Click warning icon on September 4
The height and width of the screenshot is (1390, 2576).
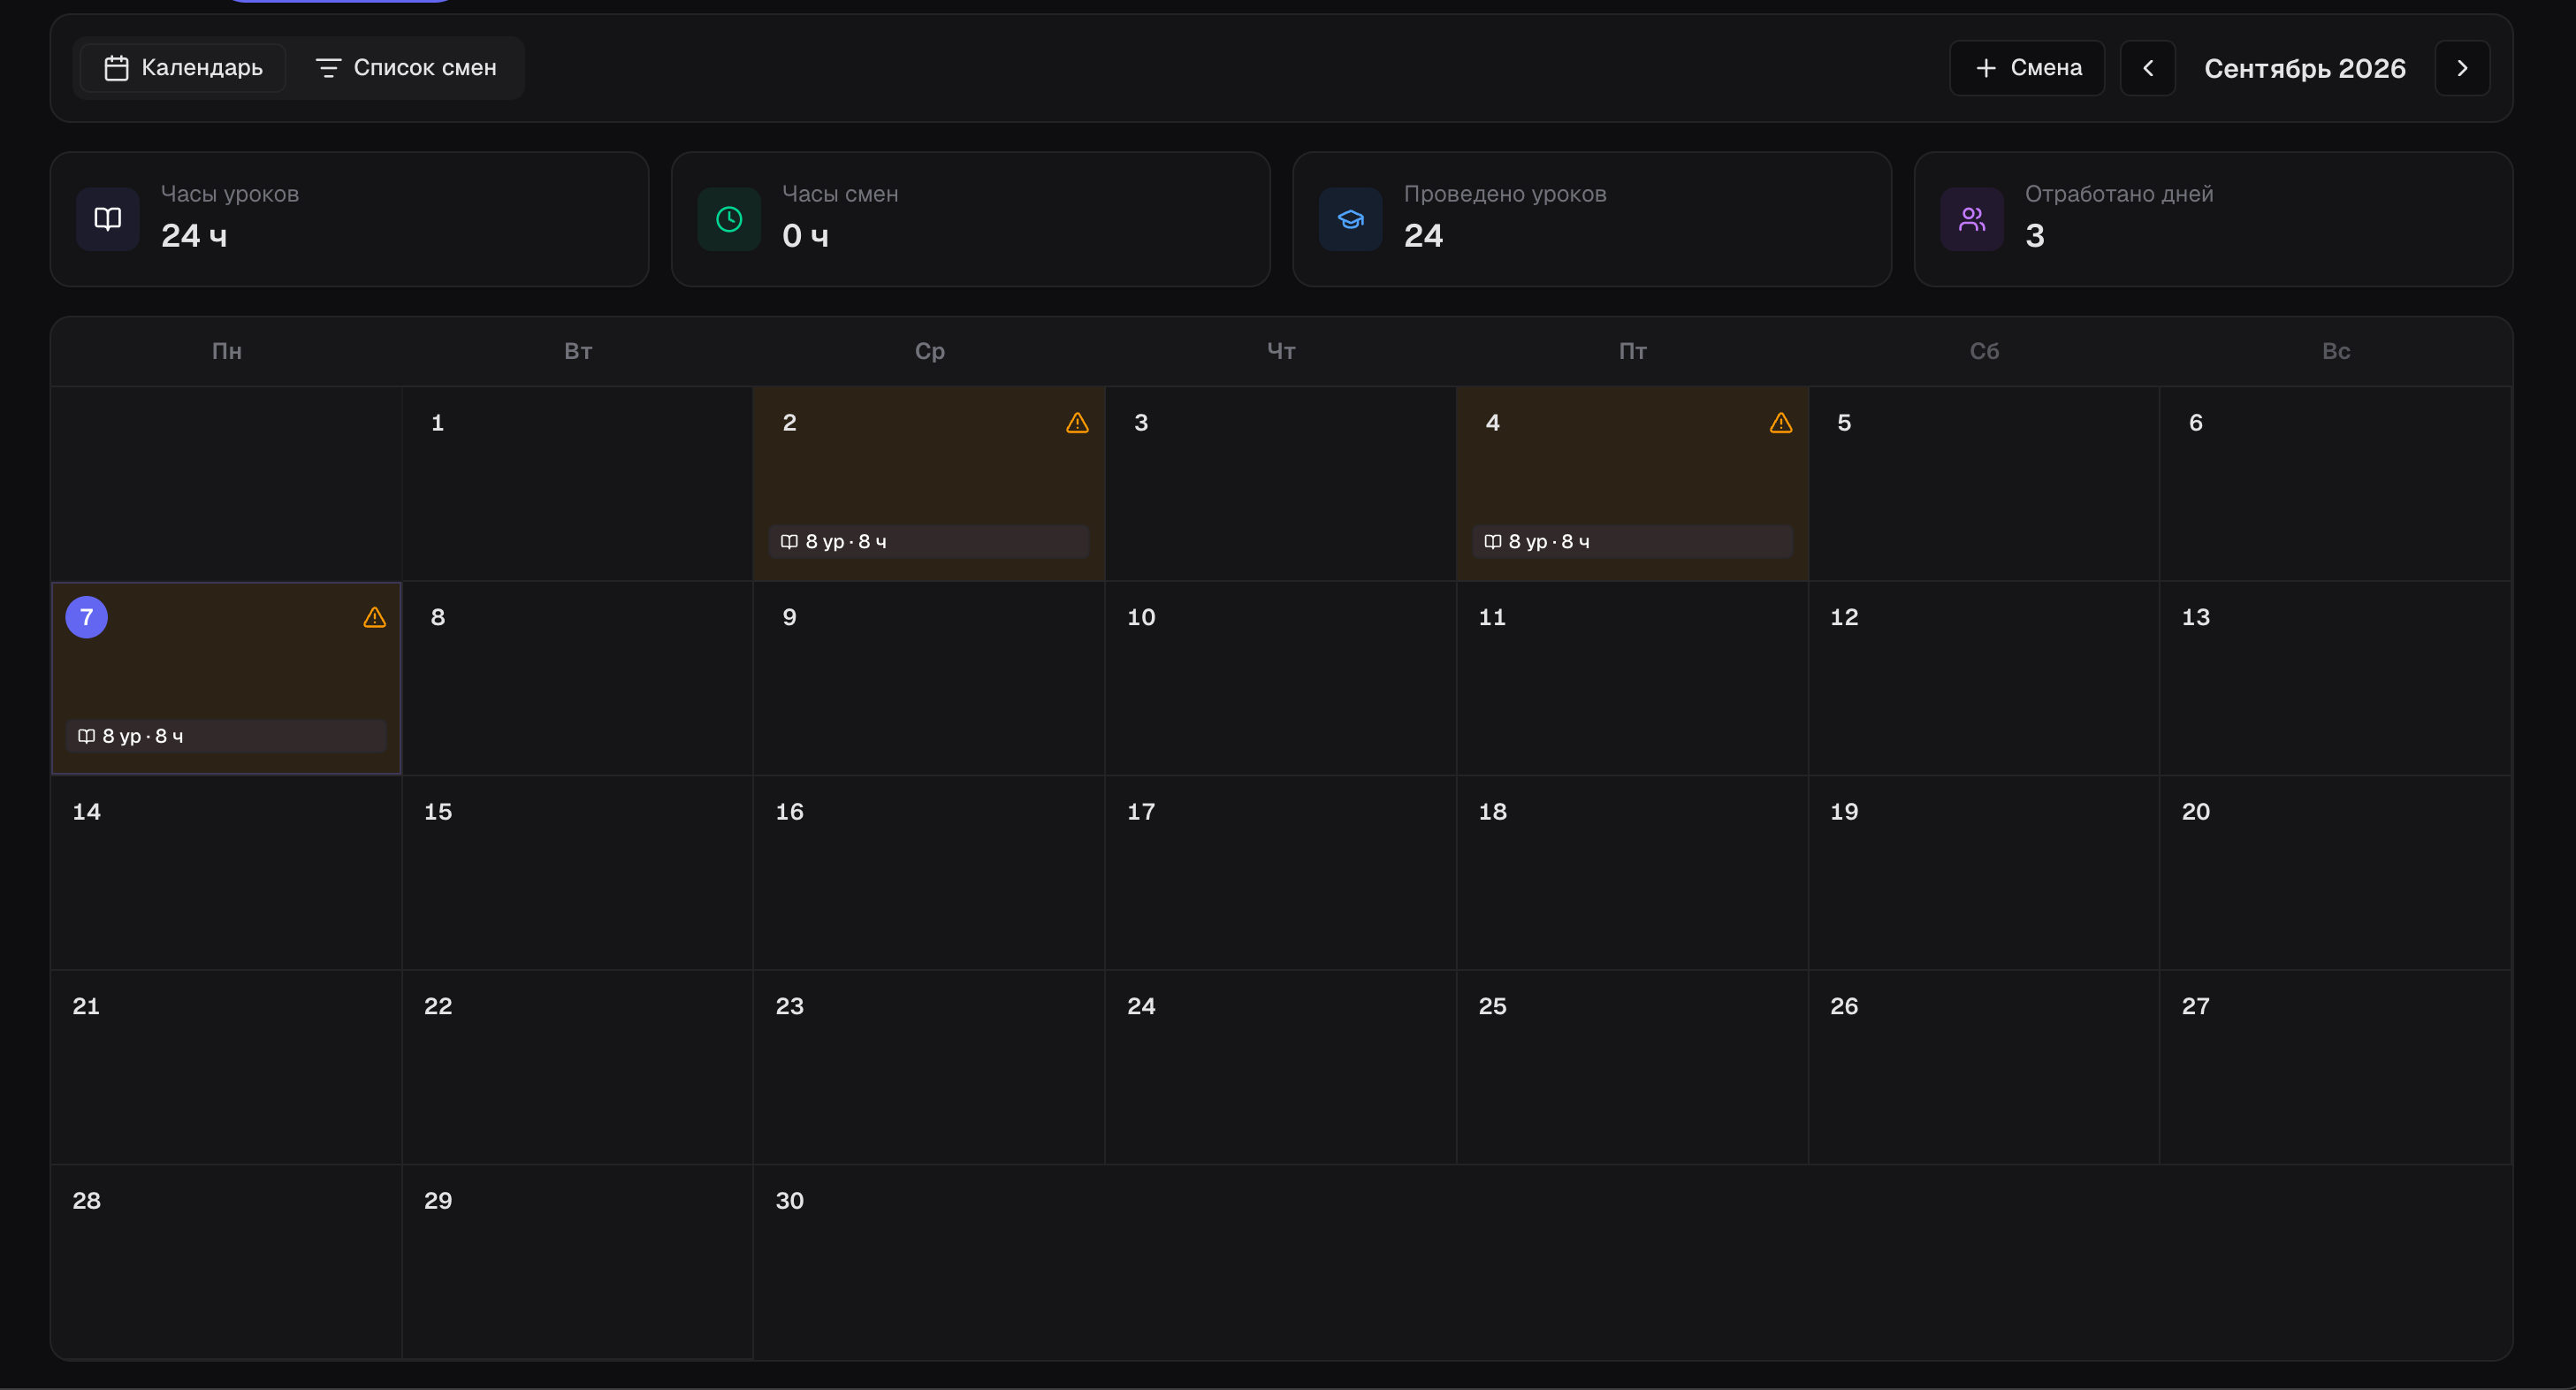(1781, 423)
